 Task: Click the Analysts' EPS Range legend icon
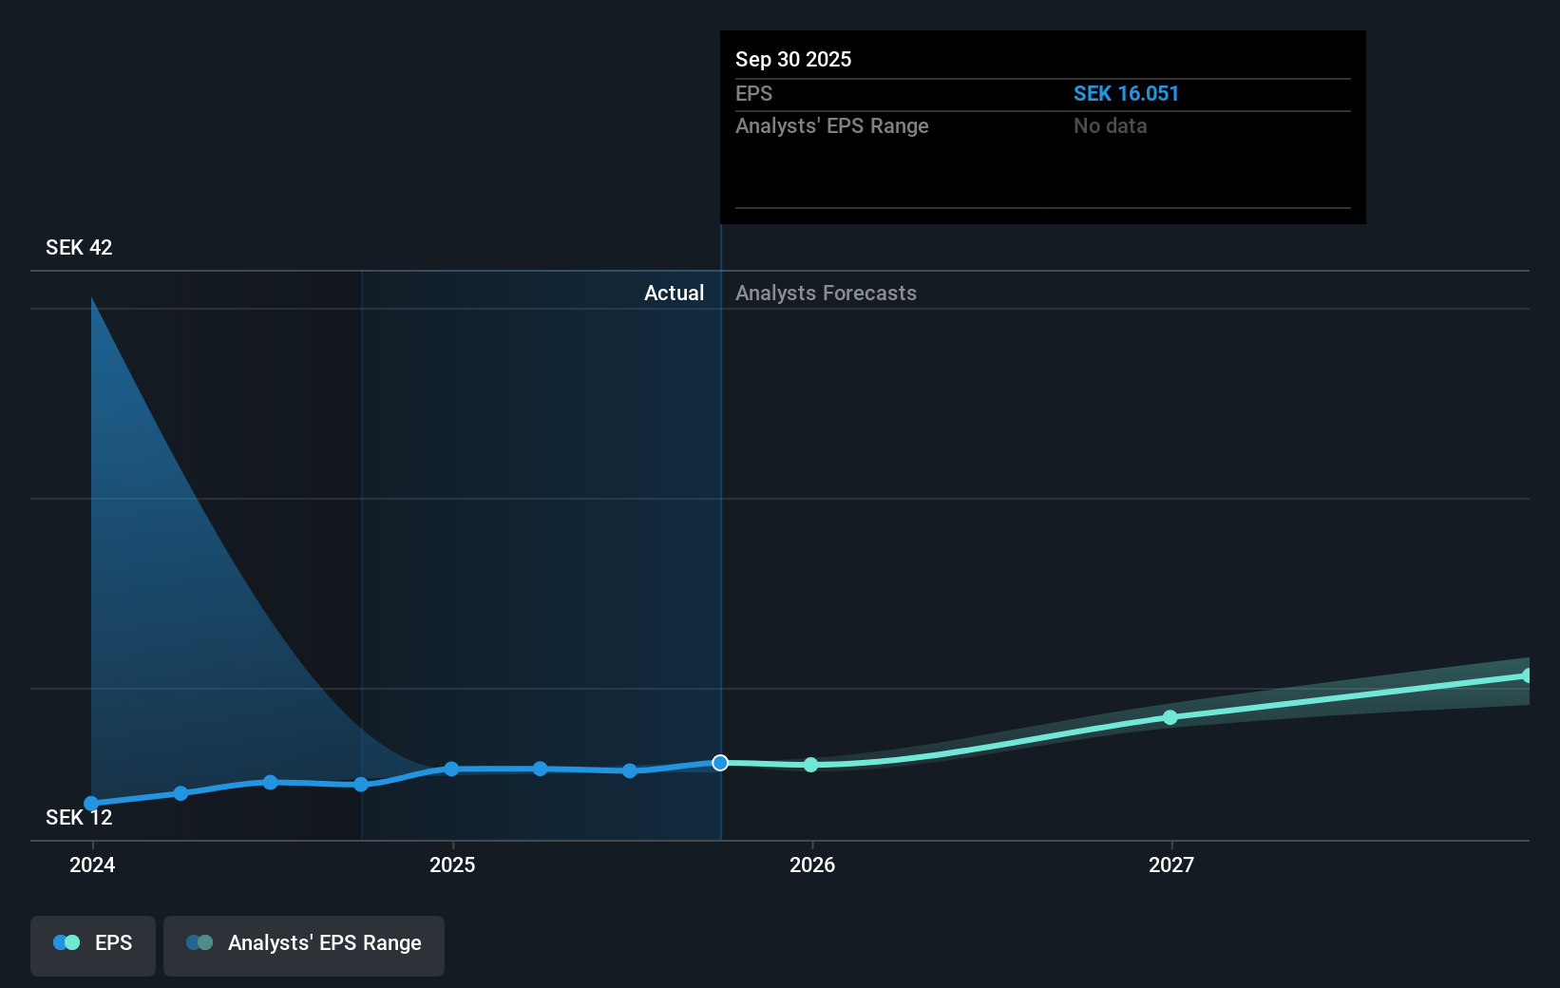coord(200,942)
